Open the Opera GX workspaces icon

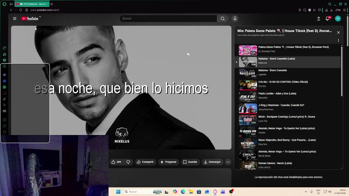(x=11, y=4)
